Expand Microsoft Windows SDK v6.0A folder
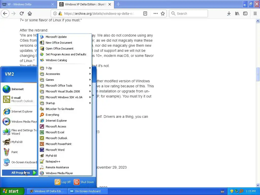This screenshot has height=195, width=260. point(65,97)
